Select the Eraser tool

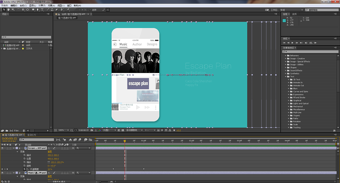(x=56, y=10)
